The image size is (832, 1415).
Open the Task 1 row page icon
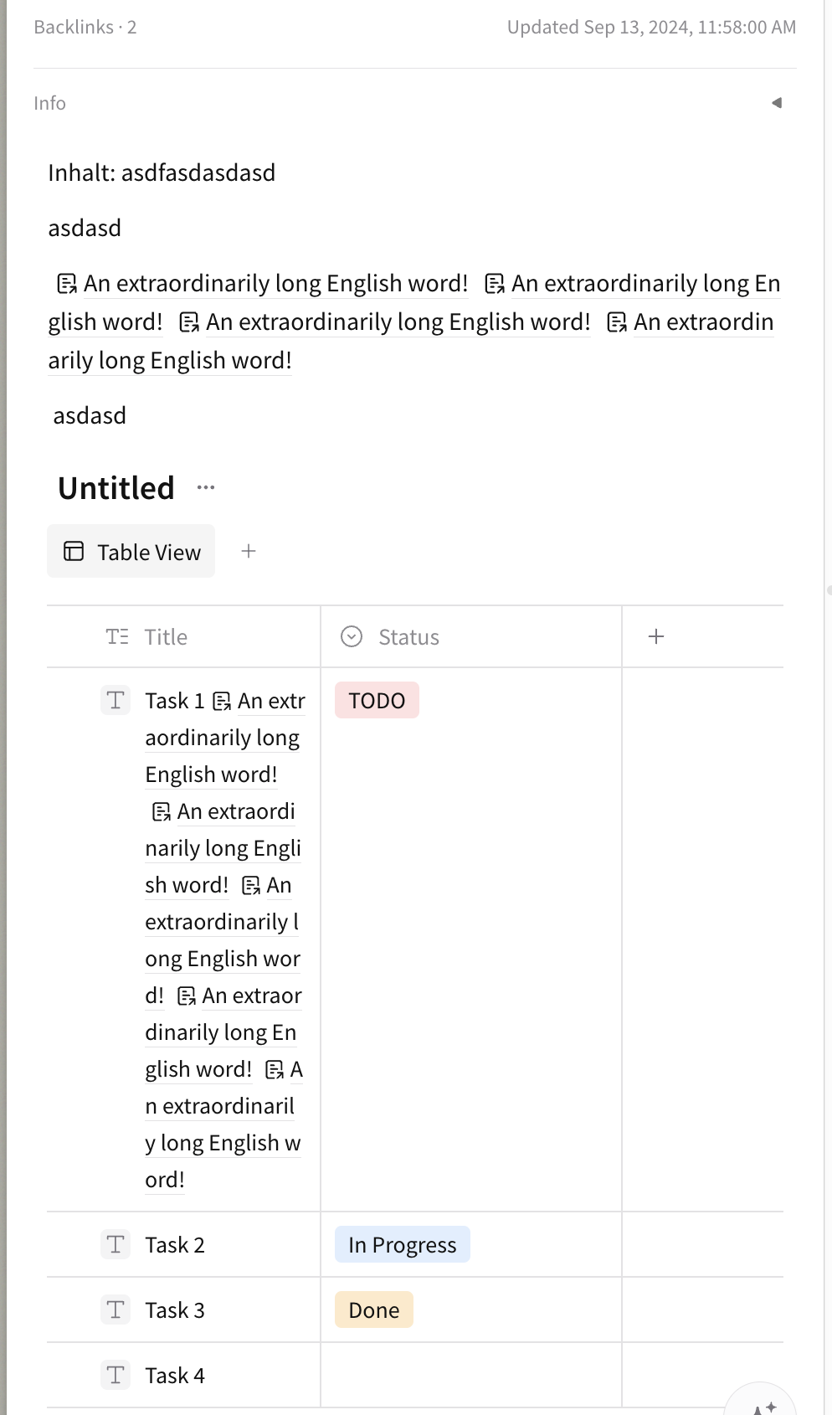coord(116,700)
